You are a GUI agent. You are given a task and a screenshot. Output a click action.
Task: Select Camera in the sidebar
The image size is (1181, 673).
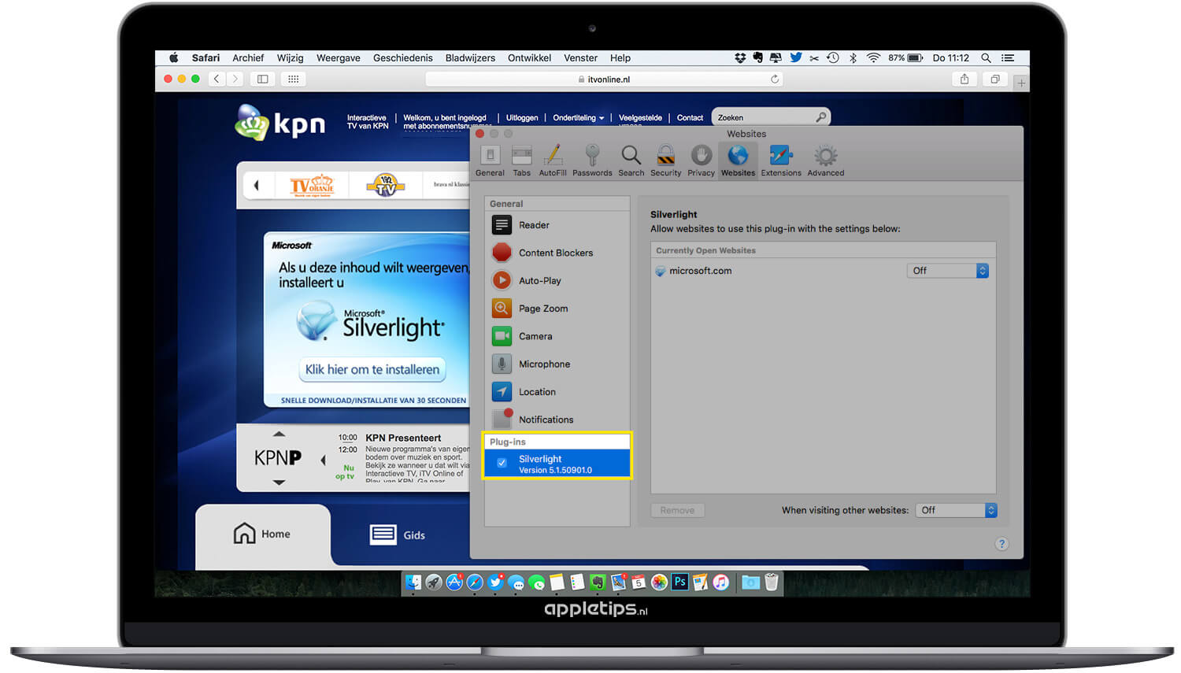(557, 336)
